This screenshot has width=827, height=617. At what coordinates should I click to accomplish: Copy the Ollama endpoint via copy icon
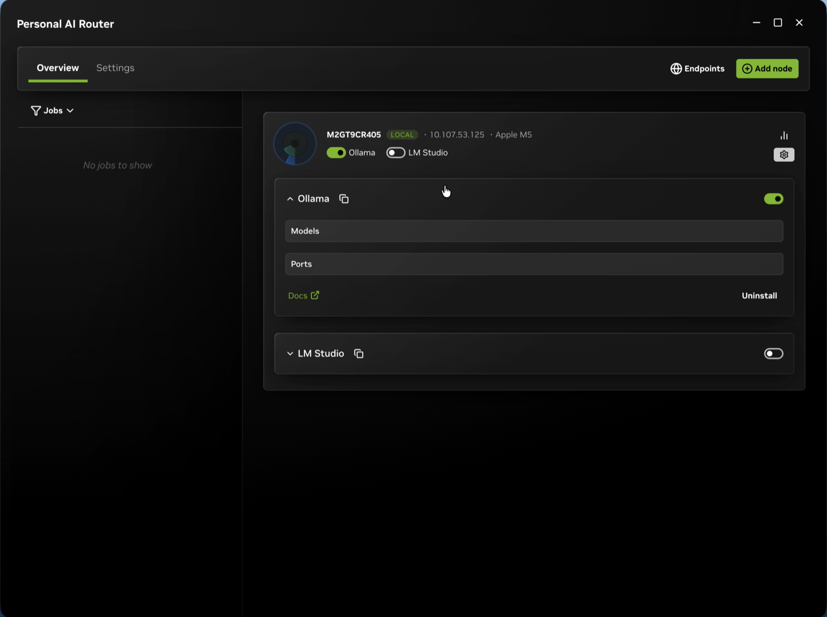[344, 199]
